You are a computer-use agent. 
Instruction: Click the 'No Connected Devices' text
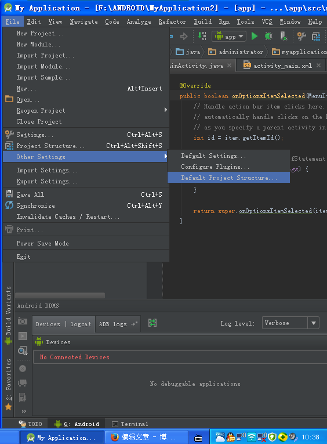pos(74,357)
